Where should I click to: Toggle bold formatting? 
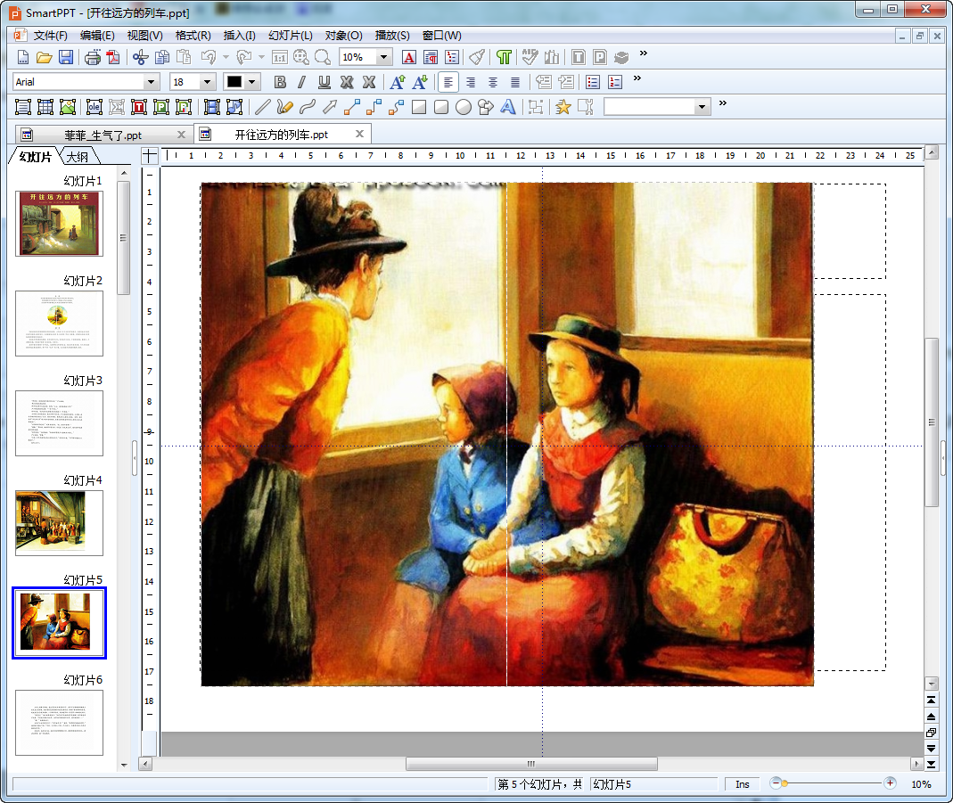coord(280,82)
